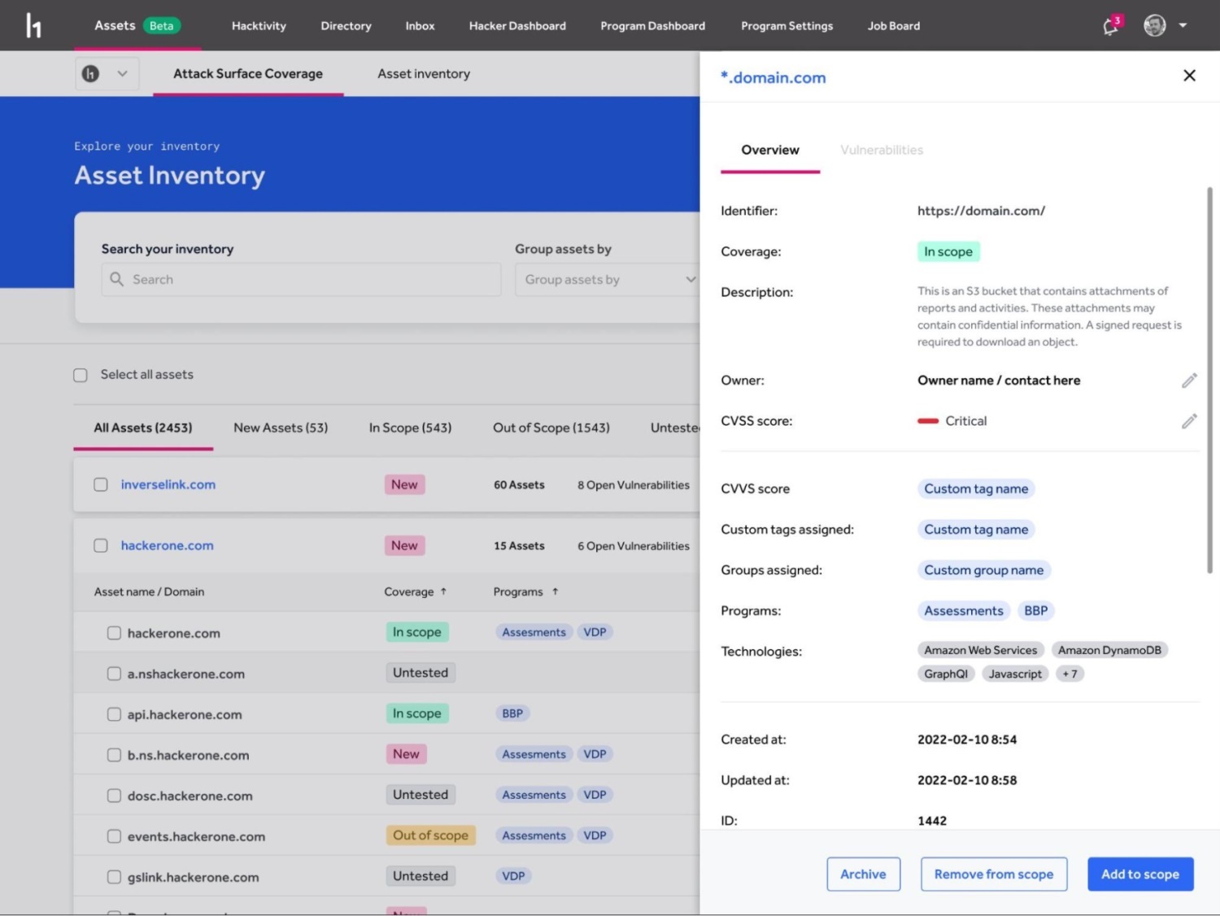Sort by Programs column arrow
Image resolution: width=1220 pixels, height=916 pixels.
(x=556, y=591)
